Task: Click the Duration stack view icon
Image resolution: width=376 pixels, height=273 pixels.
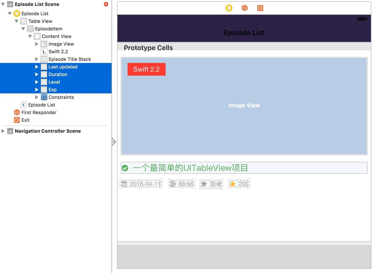Action: (x=44, y=74)
